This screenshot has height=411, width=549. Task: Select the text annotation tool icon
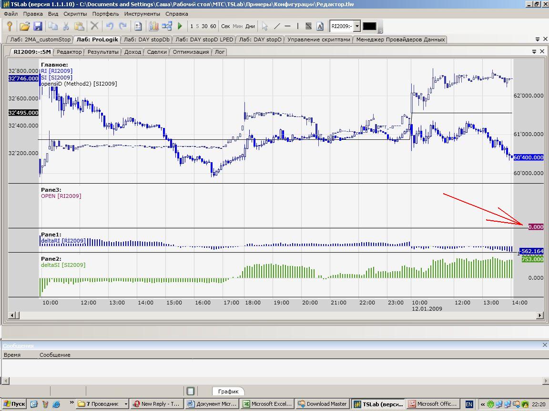[x=320, y=26]
